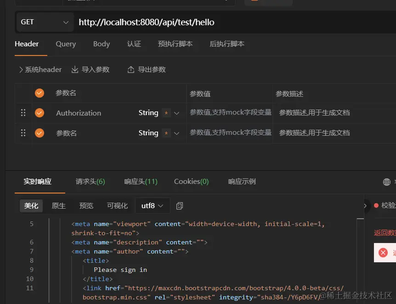Toggle the required asterisk on the 参数名 row
Screen dimensions: 396x304
(x=166, y=133)
